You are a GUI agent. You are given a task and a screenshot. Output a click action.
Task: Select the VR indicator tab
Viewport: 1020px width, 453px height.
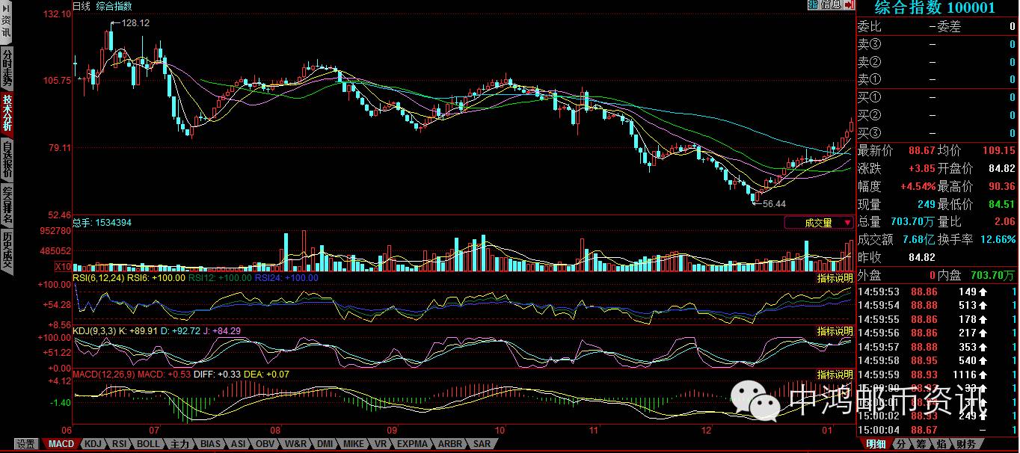point(381,444)
